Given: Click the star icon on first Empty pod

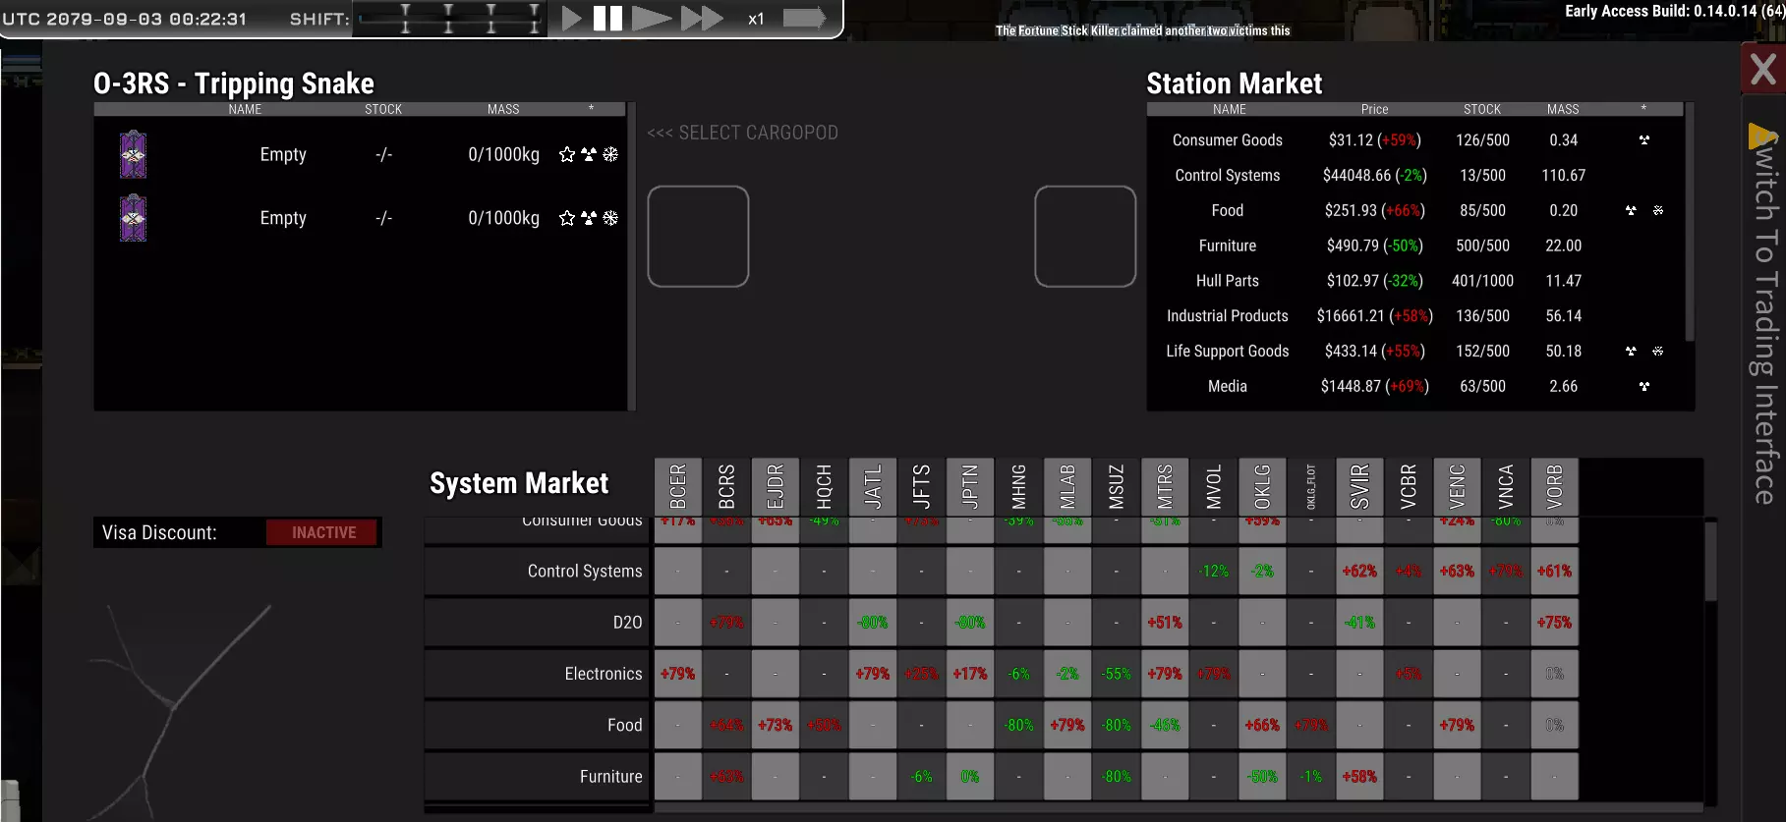Looking at the screenshot, I should click(567, 154).
